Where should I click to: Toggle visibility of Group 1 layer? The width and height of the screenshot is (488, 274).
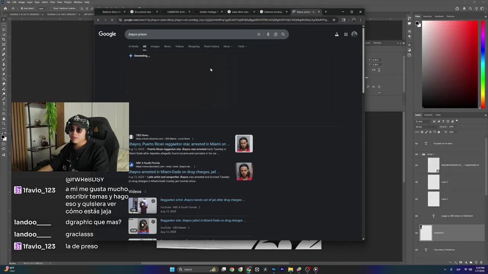(x=416, y=154)
